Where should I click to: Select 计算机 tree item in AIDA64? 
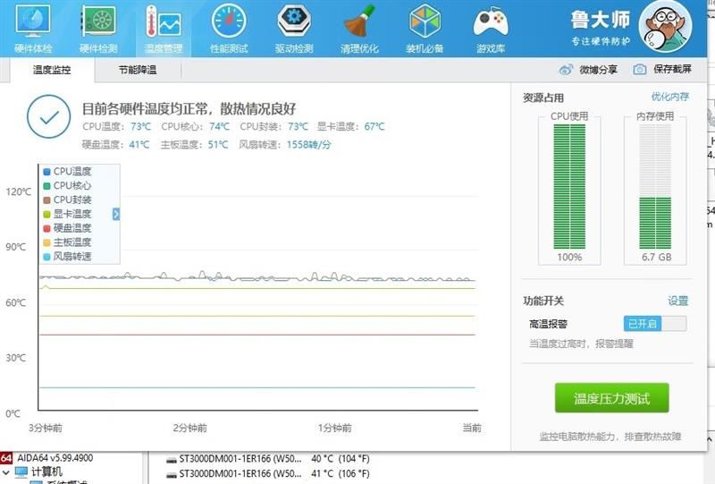[47, 471]
